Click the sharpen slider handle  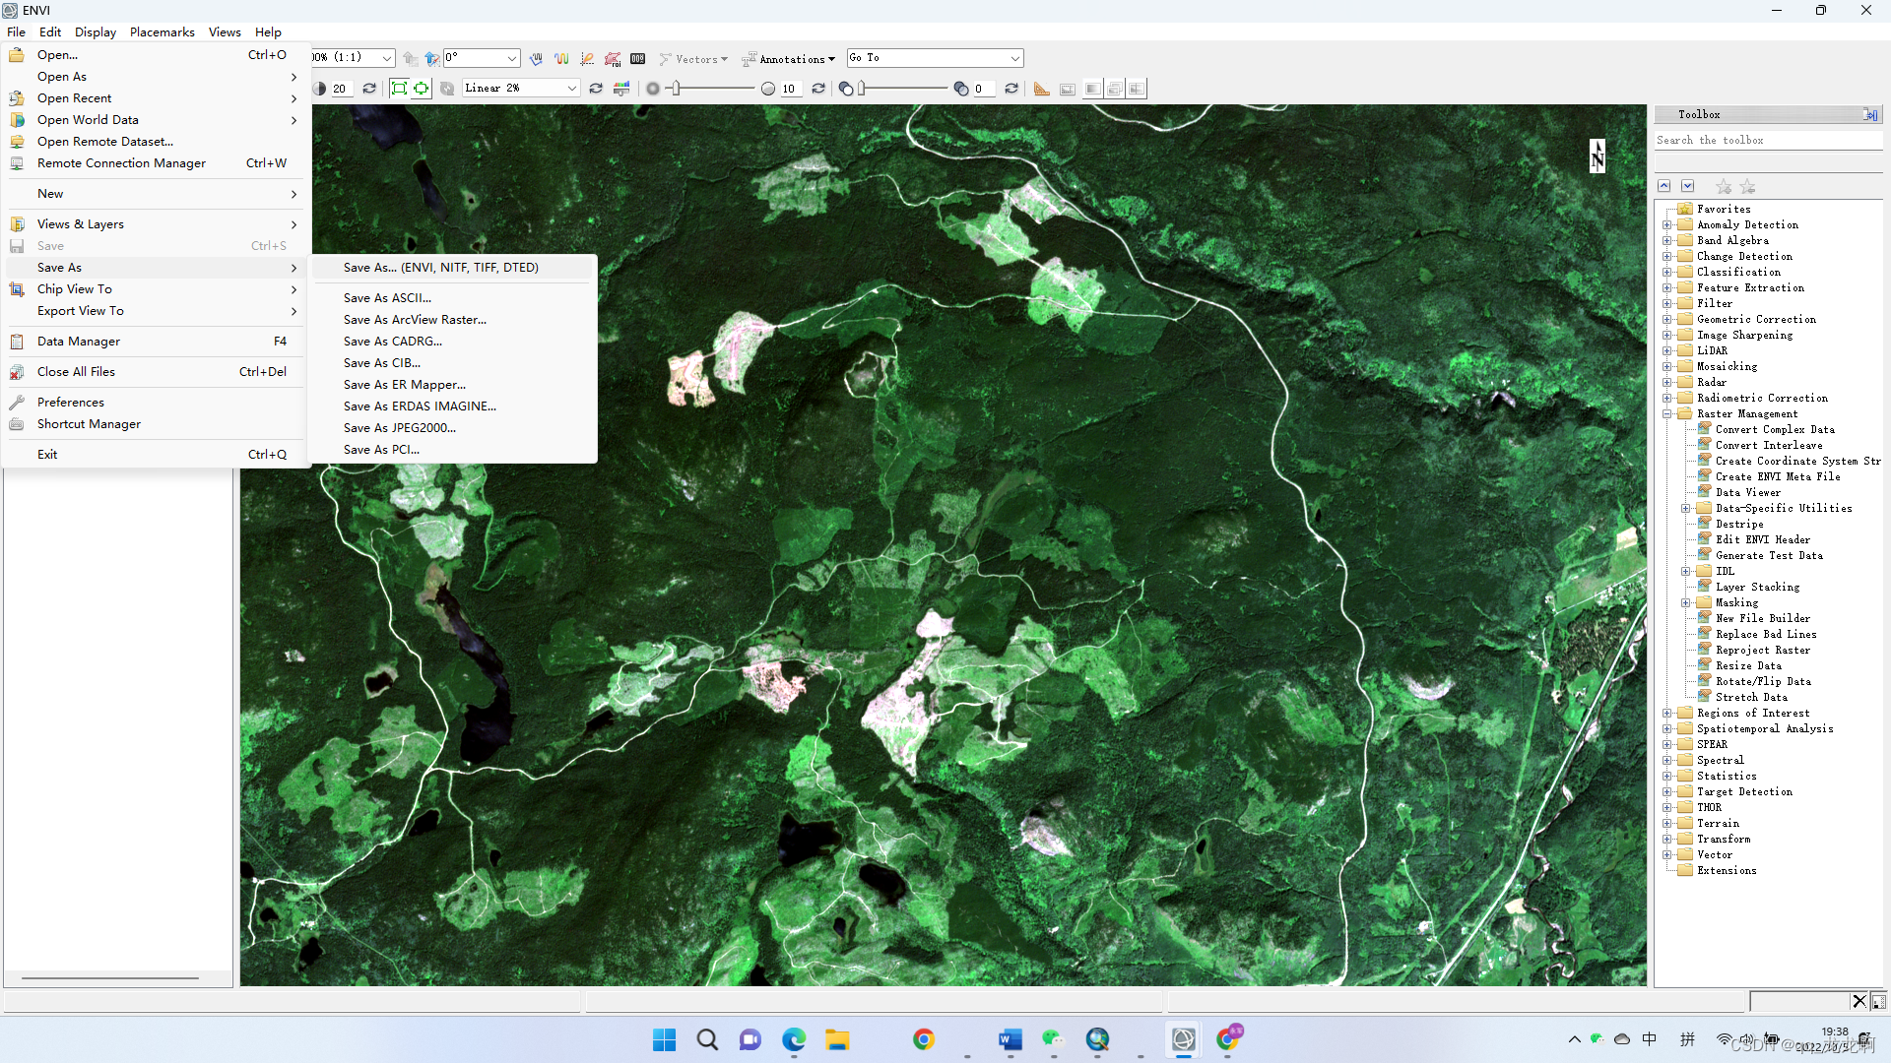pos(676,89)
